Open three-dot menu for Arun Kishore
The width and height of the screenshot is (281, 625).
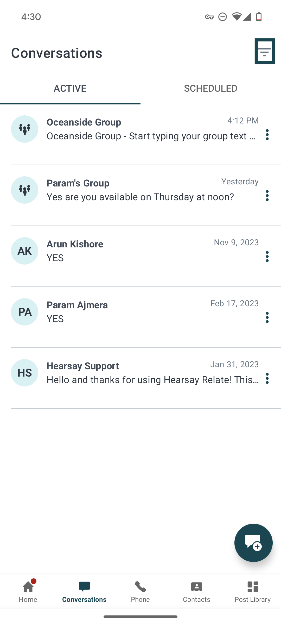pos(267,257)
